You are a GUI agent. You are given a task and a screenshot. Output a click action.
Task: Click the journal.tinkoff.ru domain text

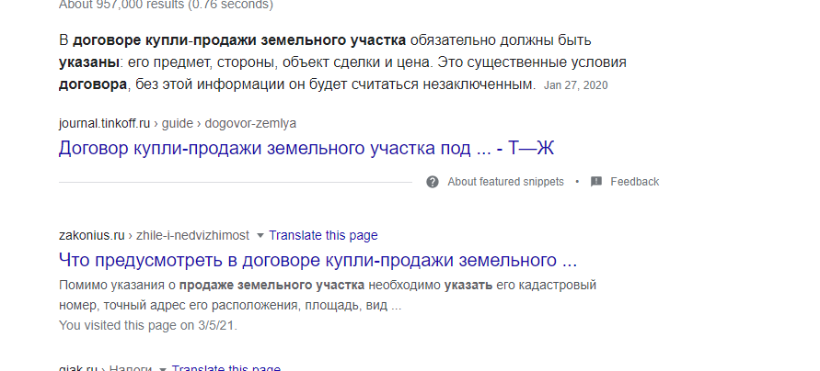coord(104,124)
